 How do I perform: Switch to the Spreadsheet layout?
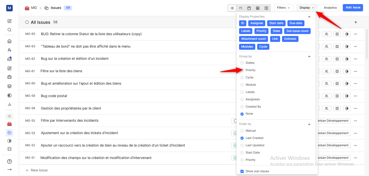pos(257,8)
